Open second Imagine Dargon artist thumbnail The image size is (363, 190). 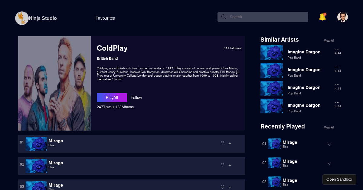point(272,71)
